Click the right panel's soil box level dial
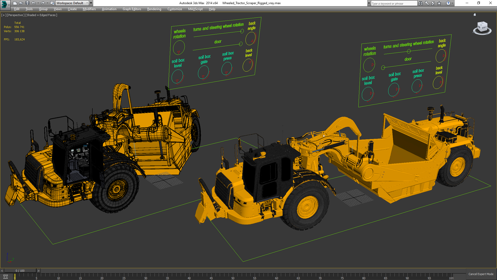This screenshot has height=280, width=497. coord(368,94)
